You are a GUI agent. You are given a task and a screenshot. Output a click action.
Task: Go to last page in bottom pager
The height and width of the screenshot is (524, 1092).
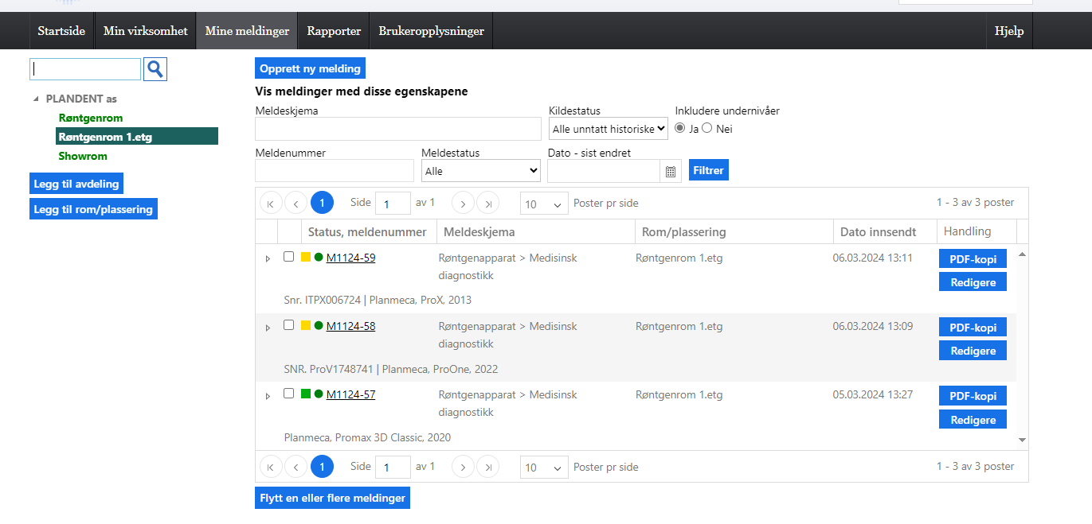[x=488, y=467]
